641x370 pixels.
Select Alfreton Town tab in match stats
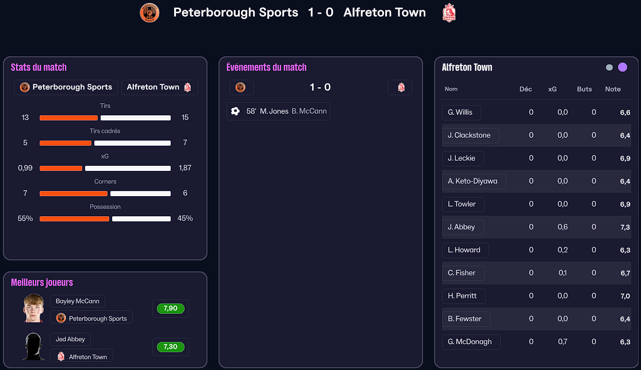(x=159, y=87)
